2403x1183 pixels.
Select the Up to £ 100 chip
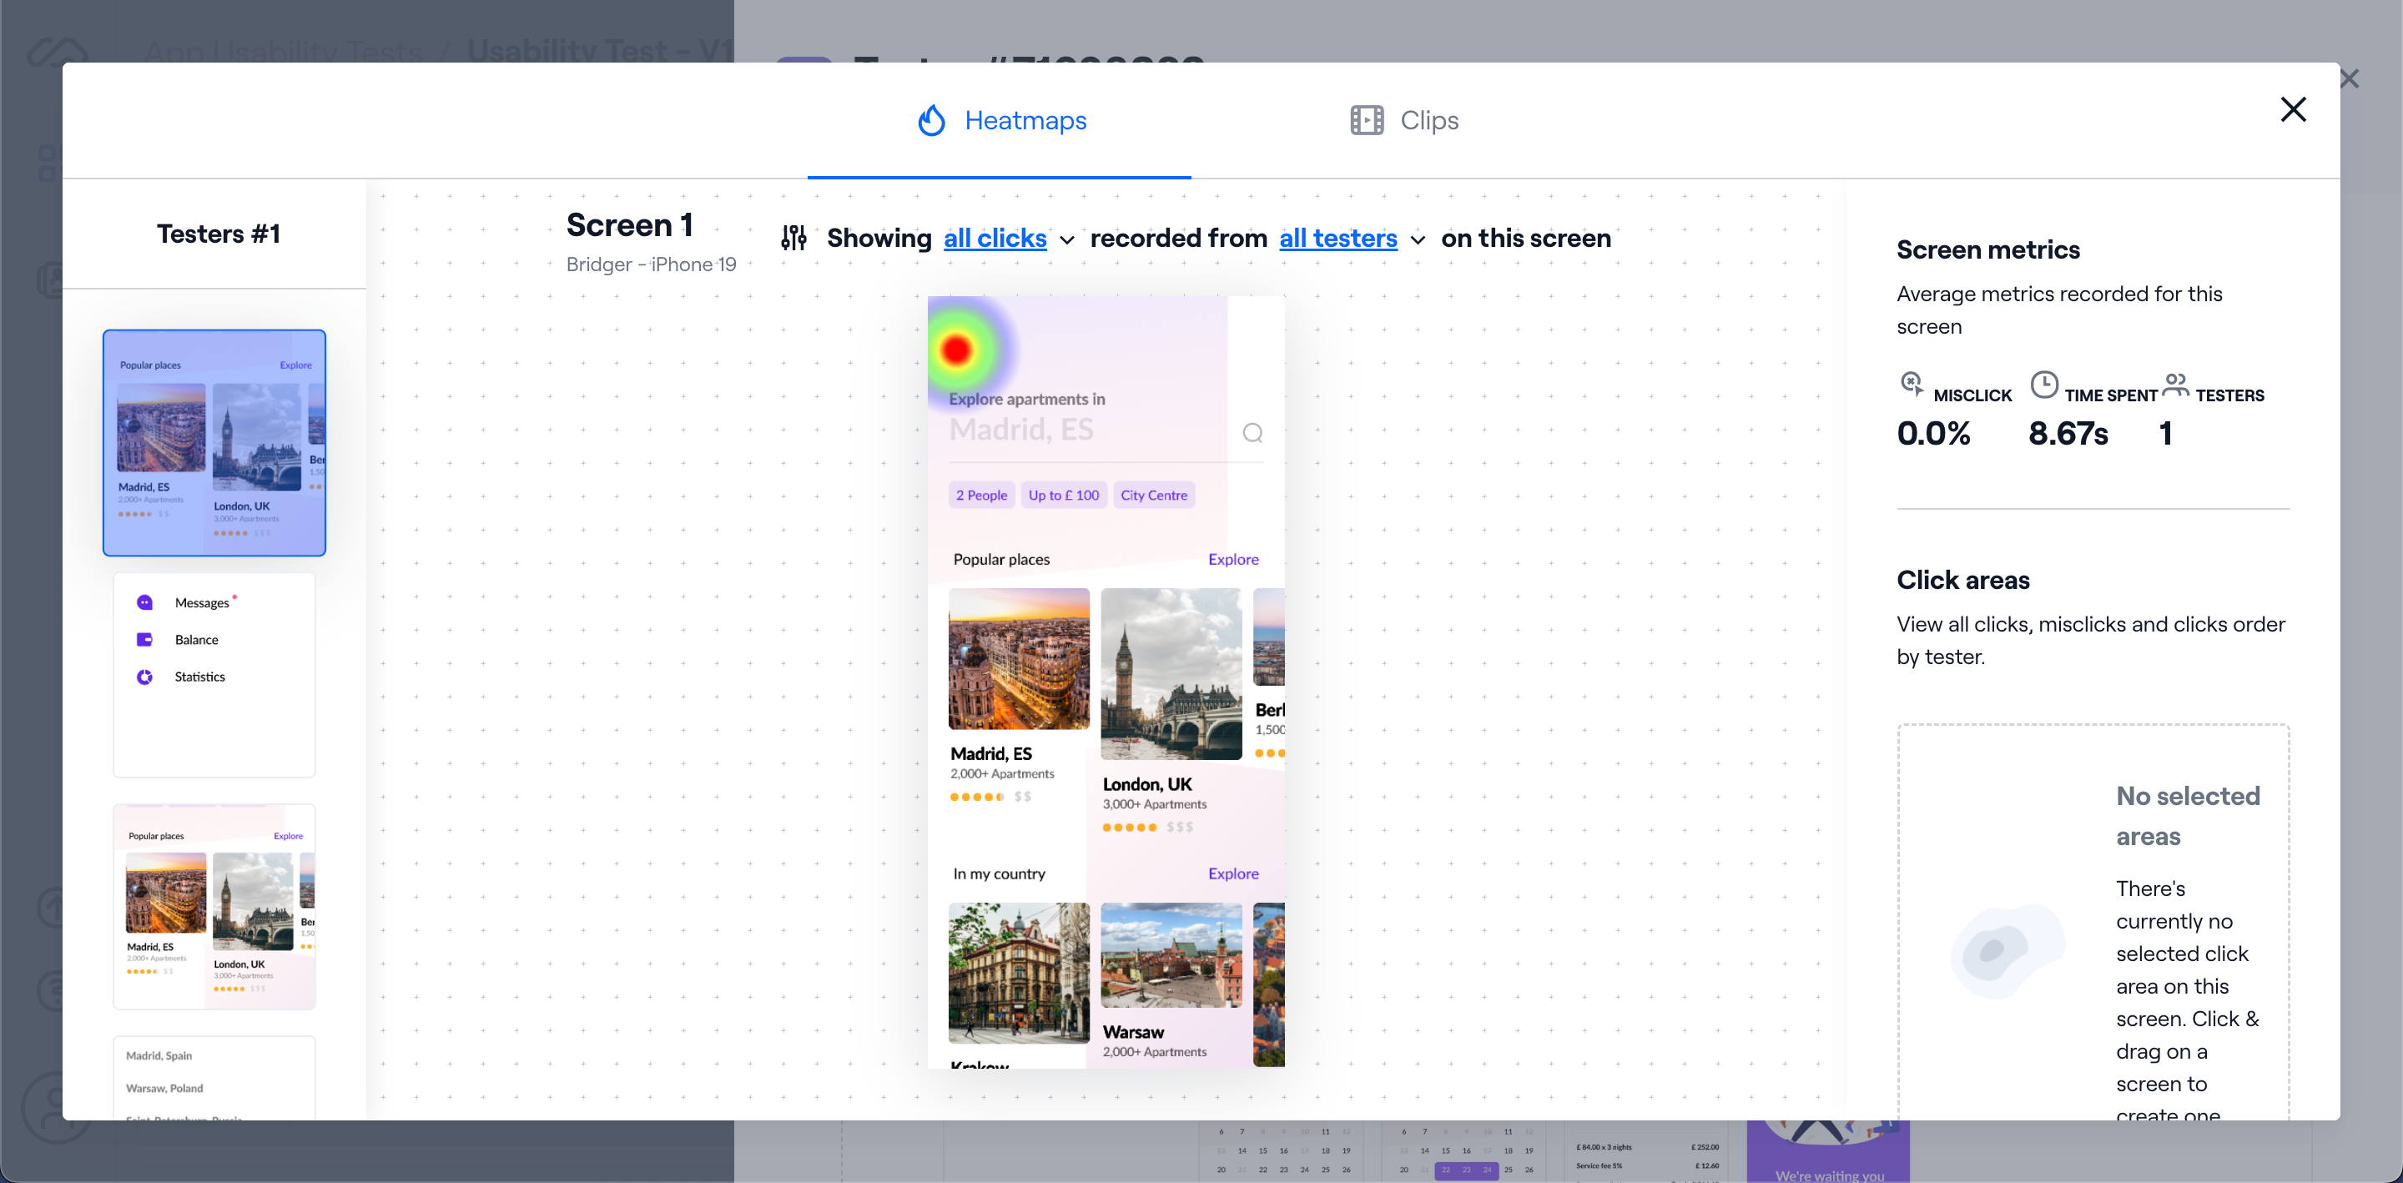point(1062,496)
